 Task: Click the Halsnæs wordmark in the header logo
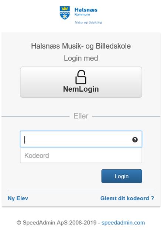tap(86, 10)
